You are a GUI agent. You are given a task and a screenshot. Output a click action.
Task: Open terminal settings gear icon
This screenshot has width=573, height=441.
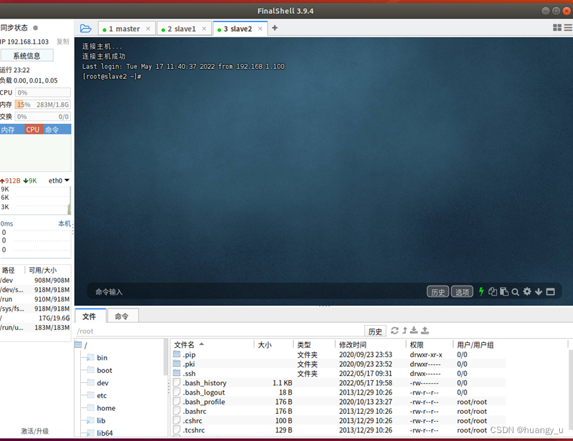(527, 291)
